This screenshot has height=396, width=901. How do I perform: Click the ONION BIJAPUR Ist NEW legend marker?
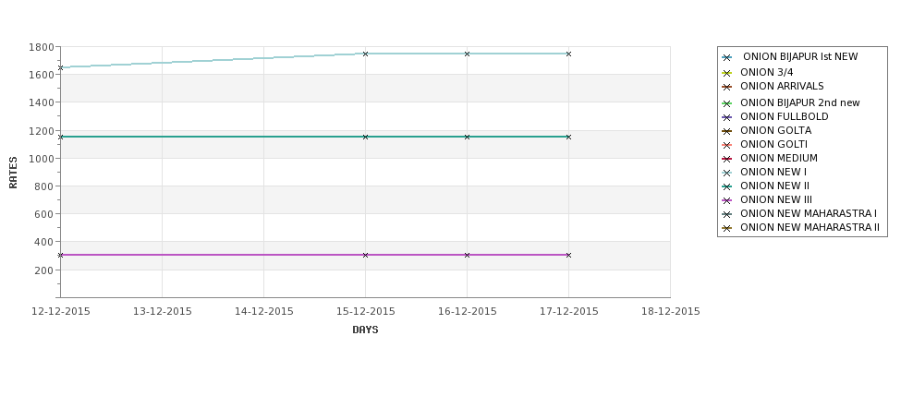tap(727, 57)
